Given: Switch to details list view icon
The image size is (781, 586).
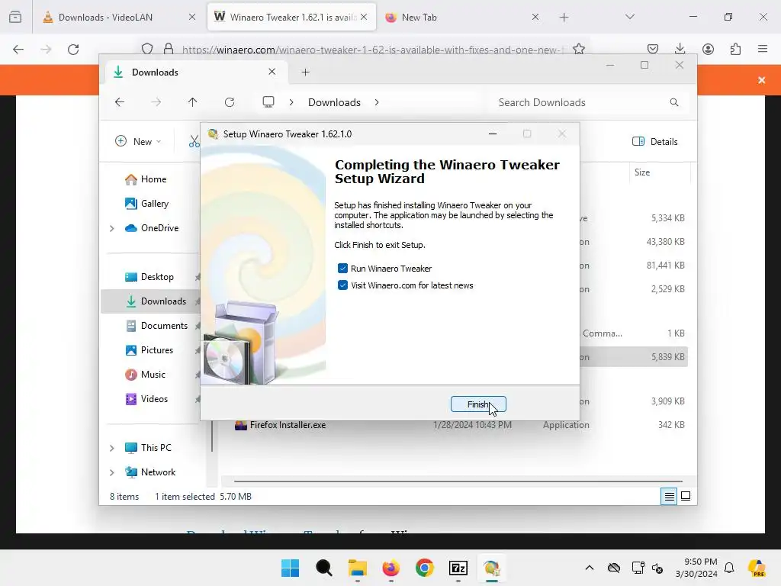Looking at the screenshot, I should pos(669,496).
